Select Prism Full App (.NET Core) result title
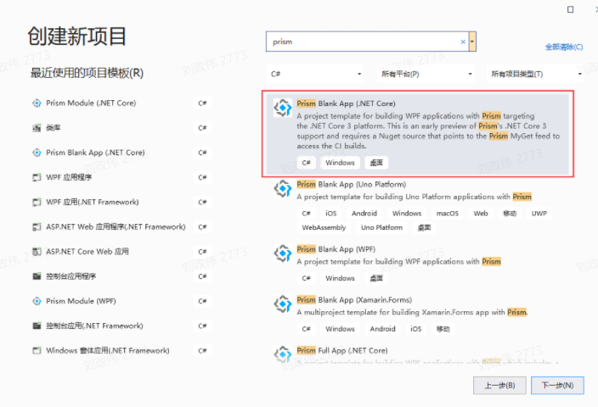Viewport: 598px width, 407px height. (x=342, y=351)
